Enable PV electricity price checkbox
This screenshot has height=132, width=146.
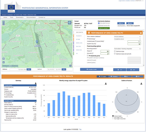point(88,56)
